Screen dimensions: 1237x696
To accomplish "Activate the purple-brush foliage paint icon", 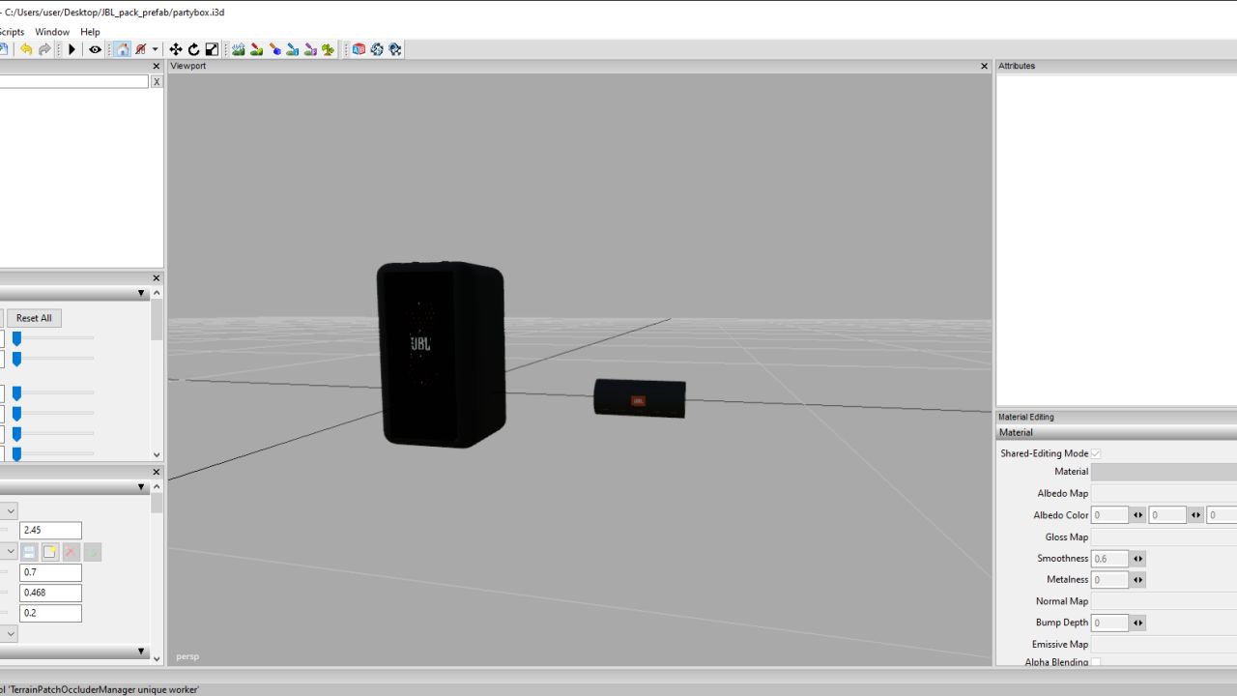I will point(310,49).
